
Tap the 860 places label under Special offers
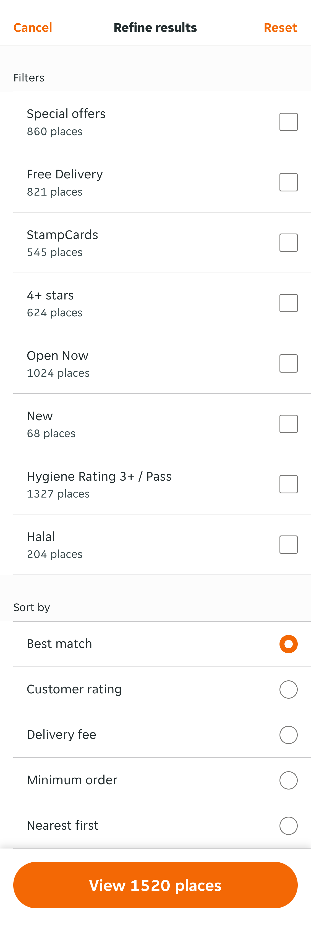tap(54, 132)
